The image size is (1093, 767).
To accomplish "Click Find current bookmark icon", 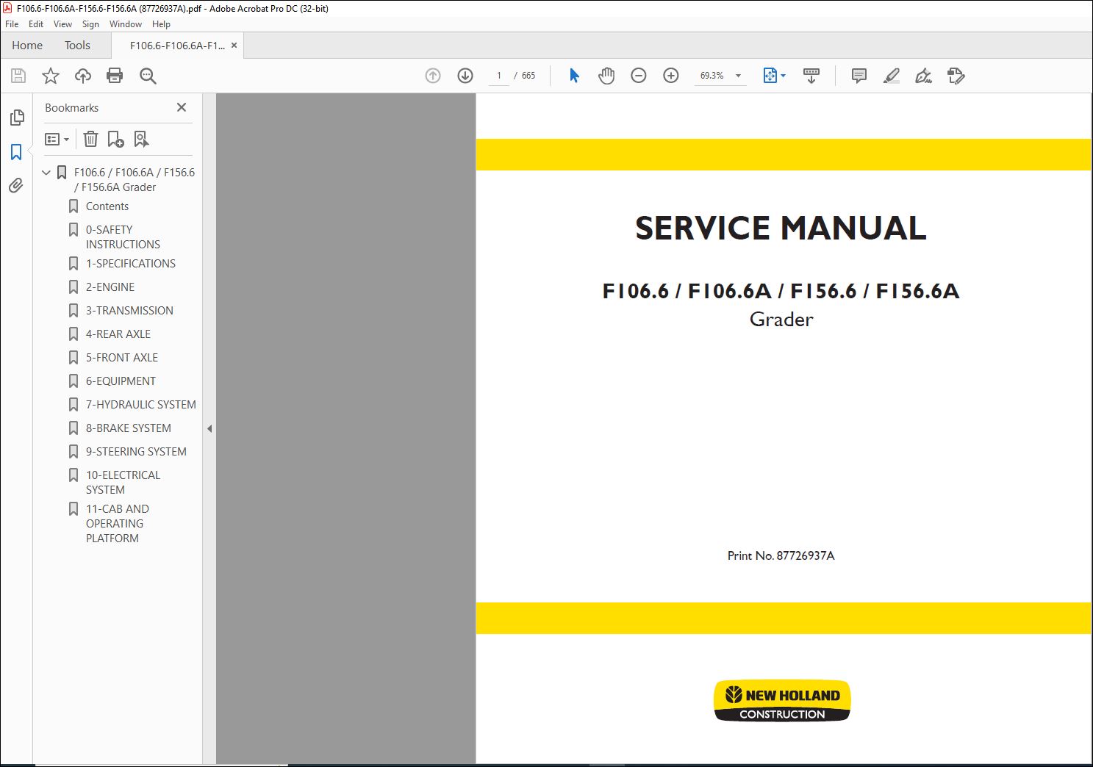I will pos(141,139).
